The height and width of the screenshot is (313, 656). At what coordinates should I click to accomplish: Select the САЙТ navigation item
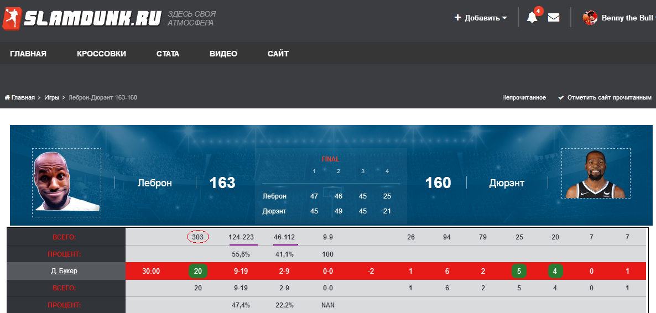click(278, 54)
